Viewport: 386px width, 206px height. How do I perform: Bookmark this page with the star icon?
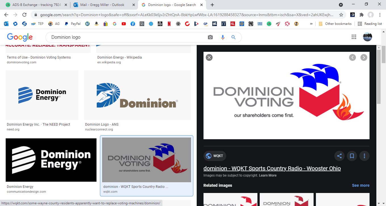coord(341,15)
